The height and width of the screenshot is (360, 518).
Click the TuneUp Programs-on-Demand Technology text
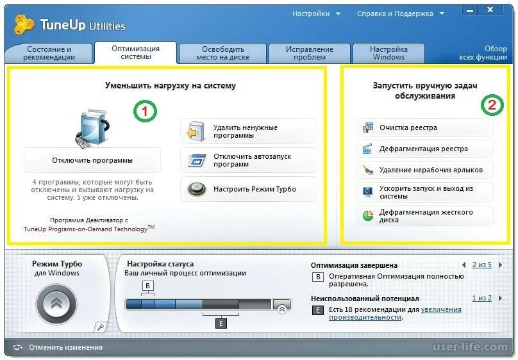tap(89, 229)
